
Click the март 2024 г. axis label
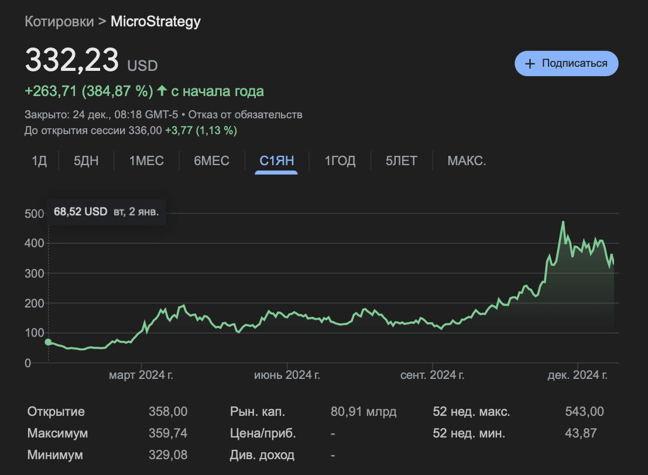click(141, 375)
